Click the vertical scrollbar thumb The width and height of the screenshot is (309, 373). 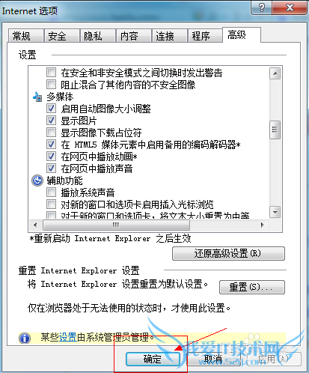pos(275,130)
